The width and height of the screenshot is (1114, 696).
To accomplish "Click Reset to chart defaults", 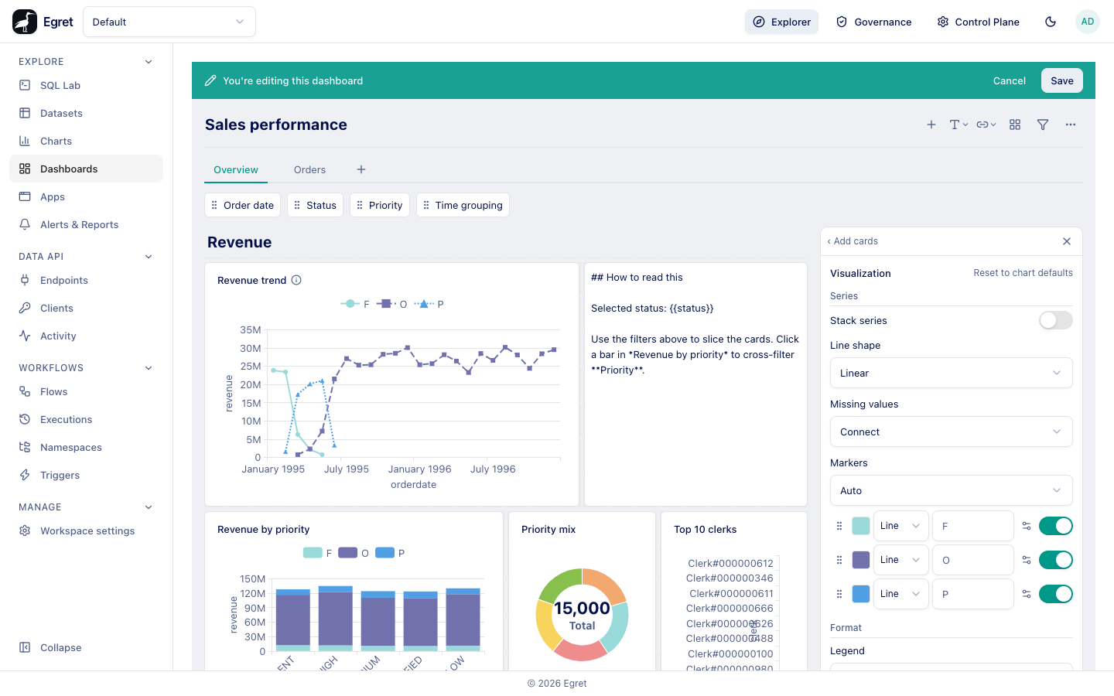I will pyautogui.click(x=1023, y=273).
